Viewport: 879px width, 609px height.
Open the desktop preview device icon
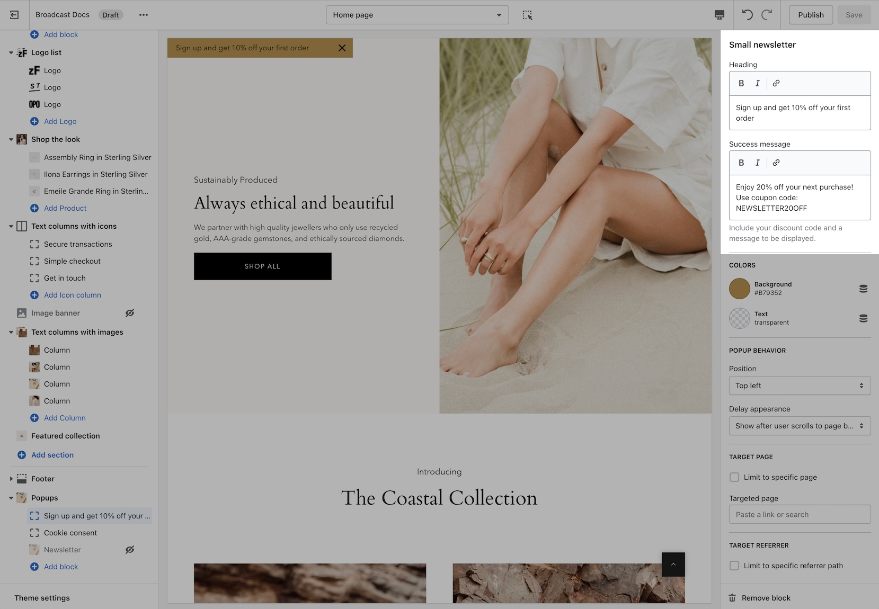click(x=719, y=15)
